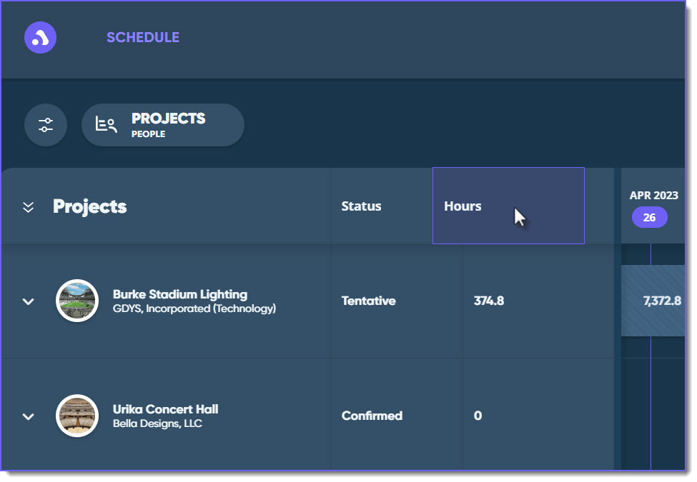697x482 pixels.
Task: Click the 7,372.8 hours timeline bar
Action: (653, 301)
